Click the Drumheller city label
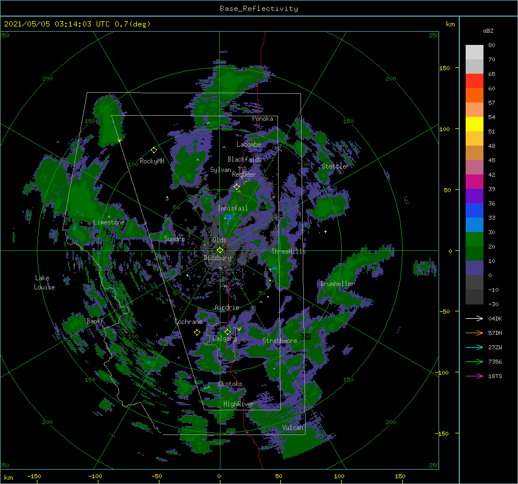The width and height of the screenshot is (518, 484). tap(338, 284)
